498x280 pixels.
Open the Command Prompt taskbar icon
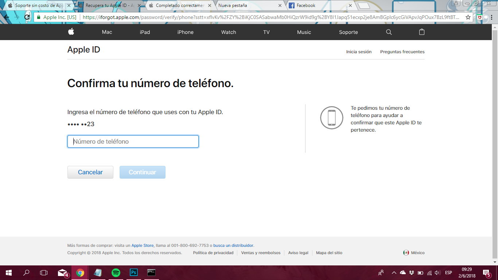pyautogui.click(x=152, y=273)
